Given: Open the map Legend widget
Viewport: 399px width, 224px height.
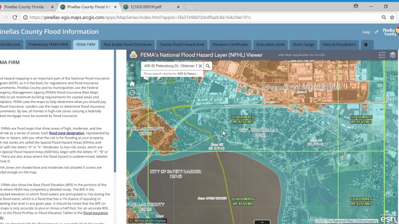Looking at the screenshot, I should (382, 55).
